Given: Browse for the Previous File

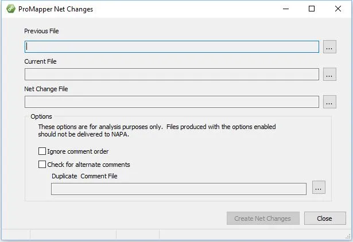Looking at the screenshot, I should (x=329, y=47).
